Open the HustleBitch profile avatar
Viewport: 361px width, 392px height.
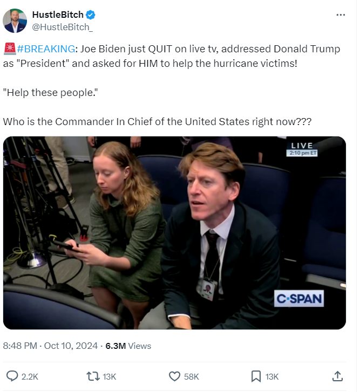click(x=15, y=20)
